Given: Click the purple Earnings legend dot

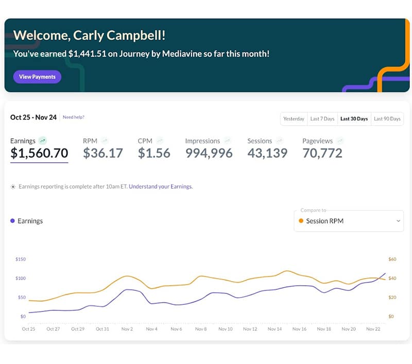Looking at the screenshot, I should point(12,221).
